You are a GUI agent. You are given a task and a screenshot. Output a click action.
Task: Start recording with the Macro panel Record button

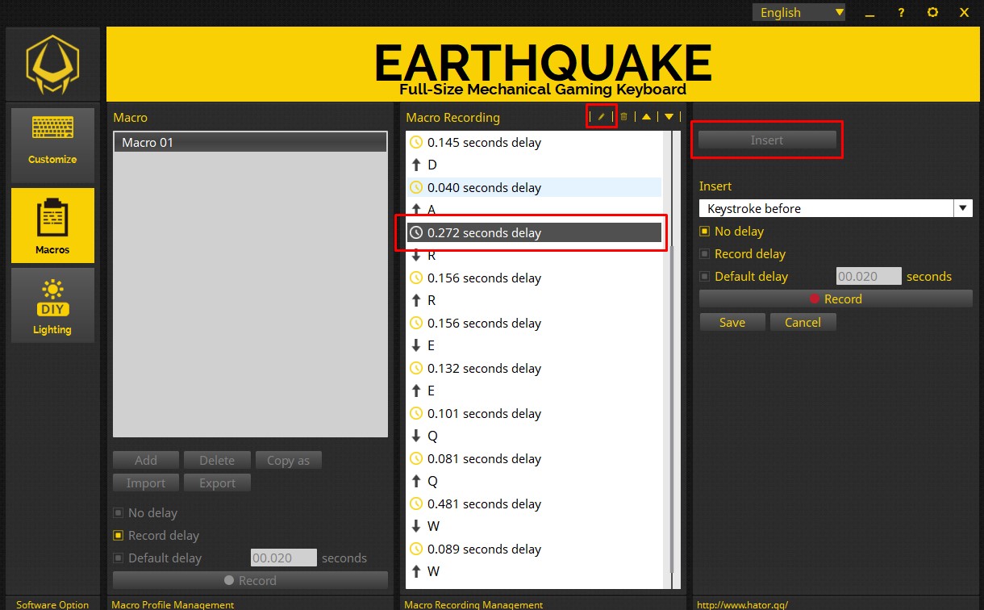coord(250,580)
